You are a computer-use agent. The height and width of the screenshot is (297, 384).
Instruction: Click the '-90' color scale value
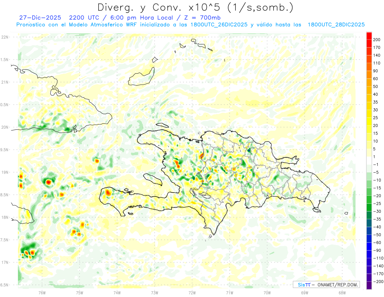377,250
